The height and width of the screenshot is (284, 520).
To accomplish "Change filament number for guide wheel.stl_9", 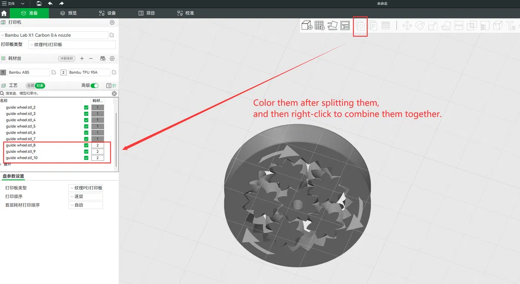I will [x=98, y=151].
